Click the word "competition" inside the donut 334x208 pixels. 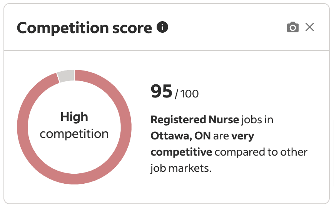tap(74, 134)
